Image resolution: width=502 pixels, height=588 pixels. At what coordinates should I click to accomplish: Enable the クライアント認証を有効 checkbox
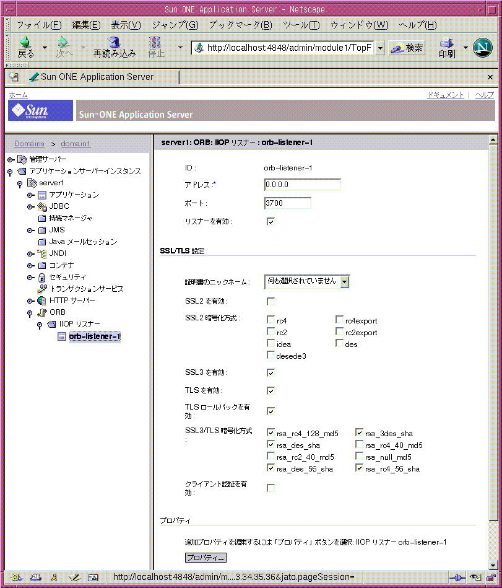[270, 488]
